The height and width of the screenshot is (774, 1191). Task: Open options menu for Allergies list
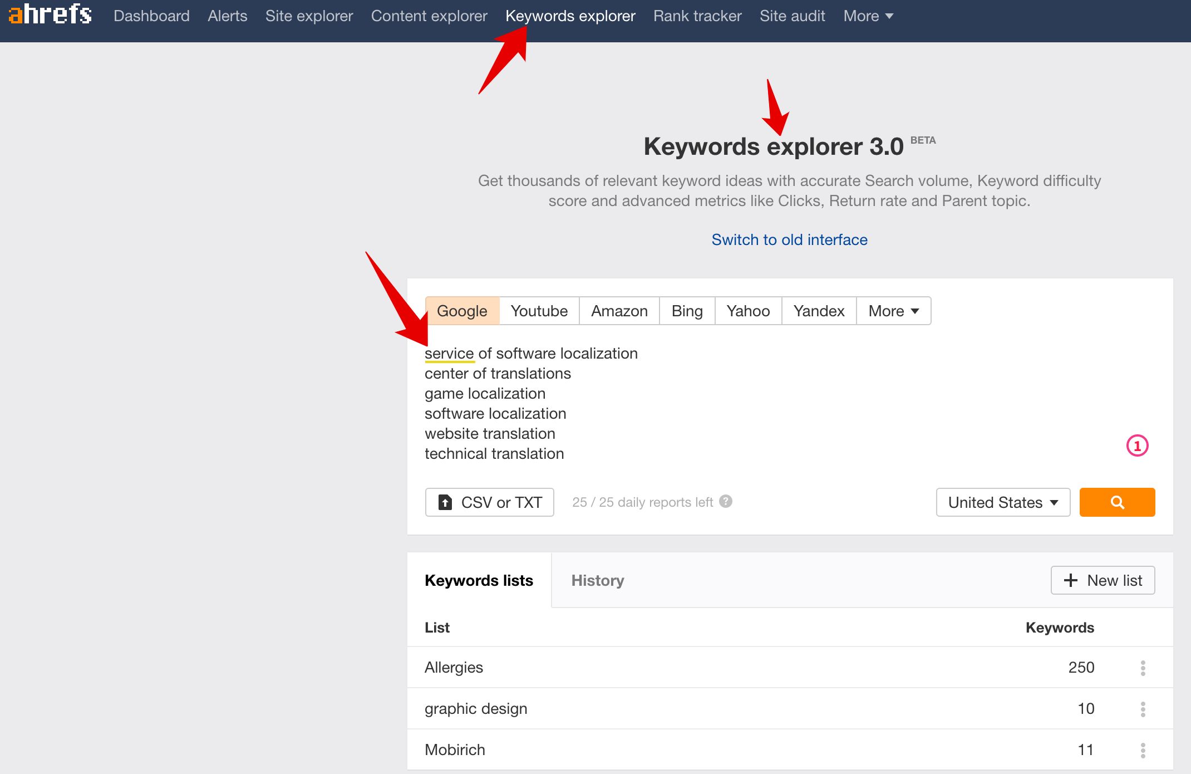pos(1143,668)
